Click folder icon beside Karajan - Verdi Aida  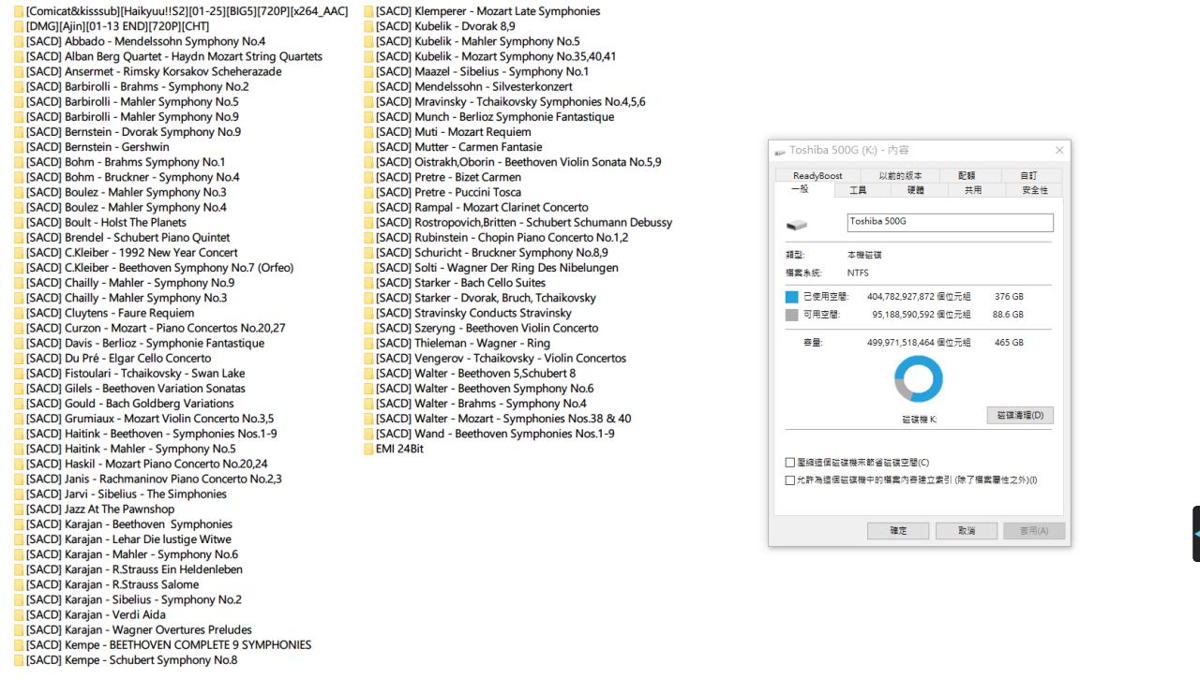tap(20, 615)
